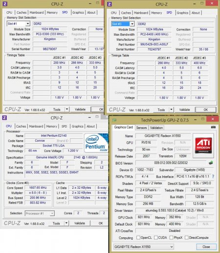220x253 pixels.
Task: Click the Intel Pentium E2140 name field
Action: click(x=54, y=136)
